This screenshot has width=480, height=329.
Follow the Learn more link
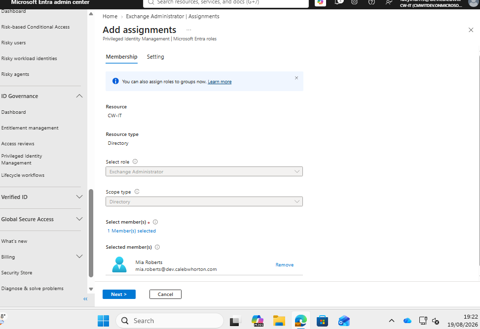click(x=220, y=82)
